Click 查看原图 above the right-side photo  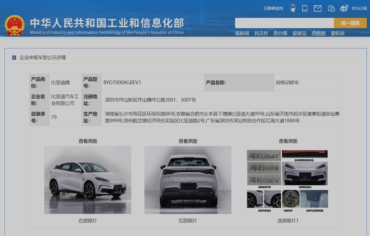point(88,141)
